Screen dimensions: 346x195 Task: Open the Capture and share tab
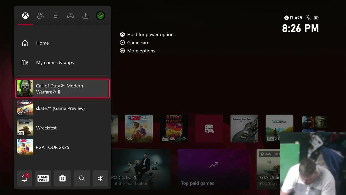pos(85,16)
